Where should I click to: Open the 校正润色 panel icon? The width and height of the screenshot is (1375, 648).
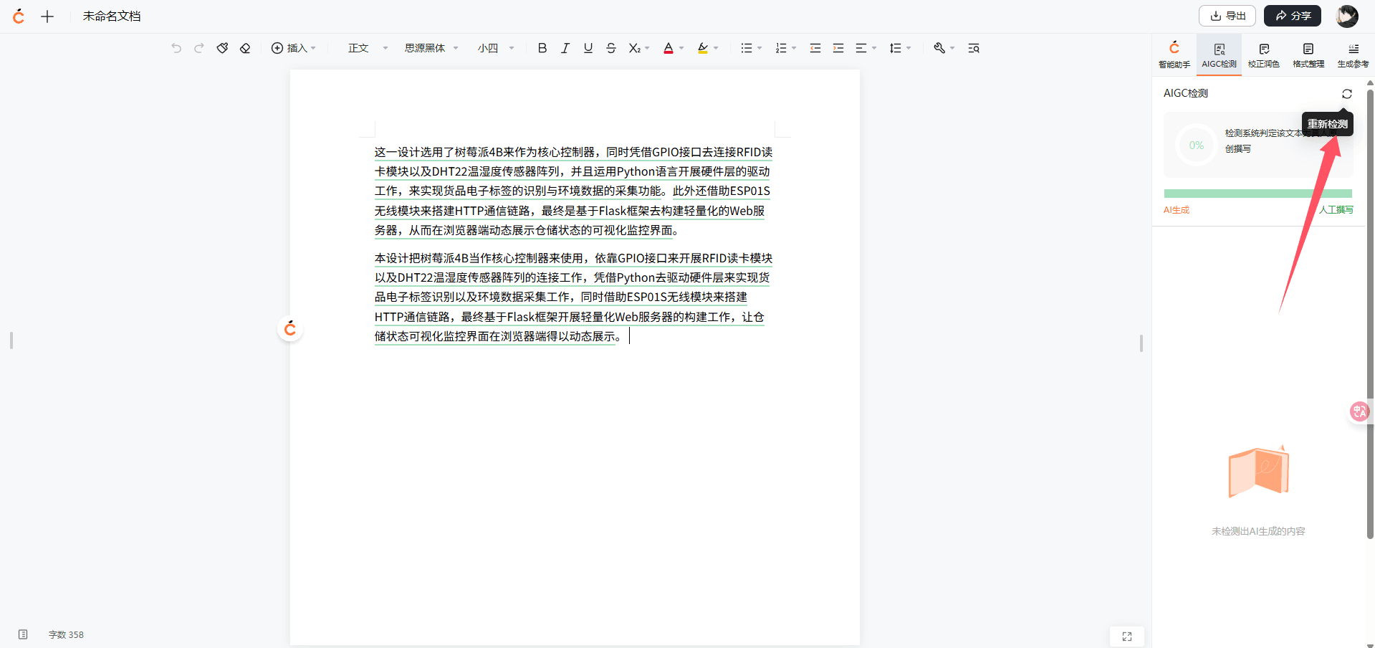(1263, 54)
